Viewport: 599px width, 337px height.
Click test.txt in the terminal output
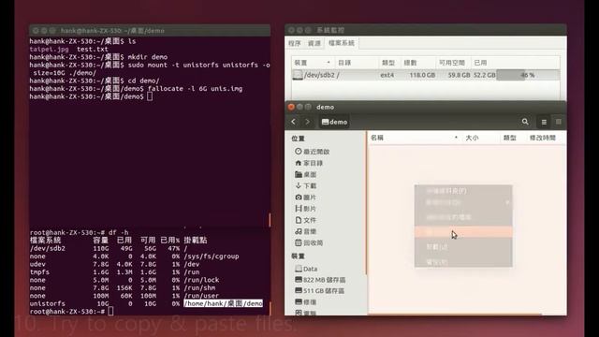point(93,50)
